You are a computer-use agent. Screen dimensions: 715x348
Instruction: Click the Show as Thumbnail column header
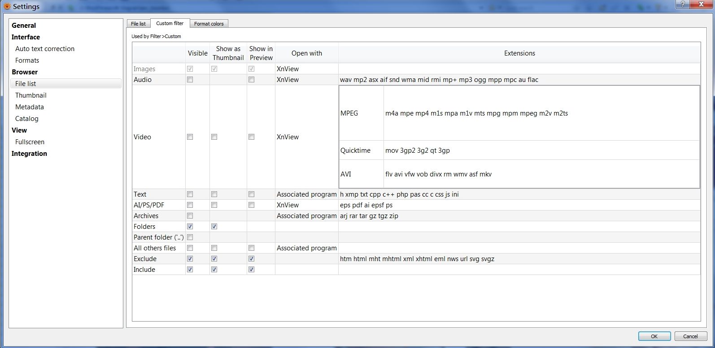coord(228,53)
